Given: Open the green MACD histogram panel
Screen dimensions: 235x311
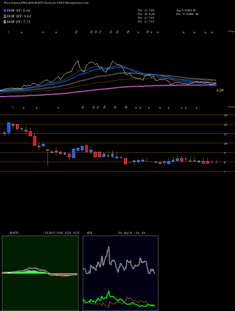Looking at the screenshot, I should [x=40, y=273].
